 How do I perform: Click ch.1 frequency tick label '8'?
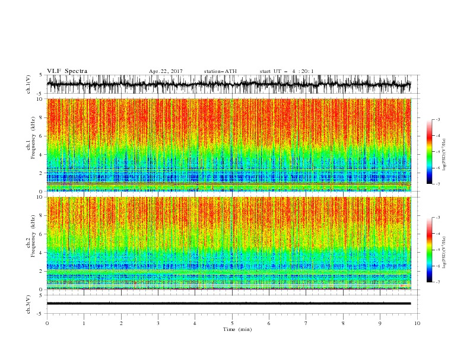click(41, 117)
